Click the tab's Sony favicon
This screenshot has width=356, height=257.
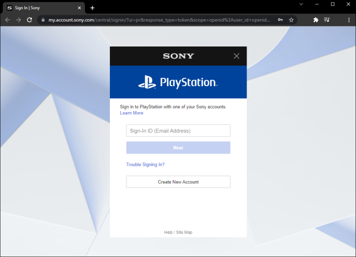click(9, 8)
